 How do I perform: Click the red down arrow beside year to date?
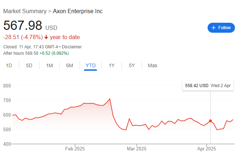pos(46,37)
